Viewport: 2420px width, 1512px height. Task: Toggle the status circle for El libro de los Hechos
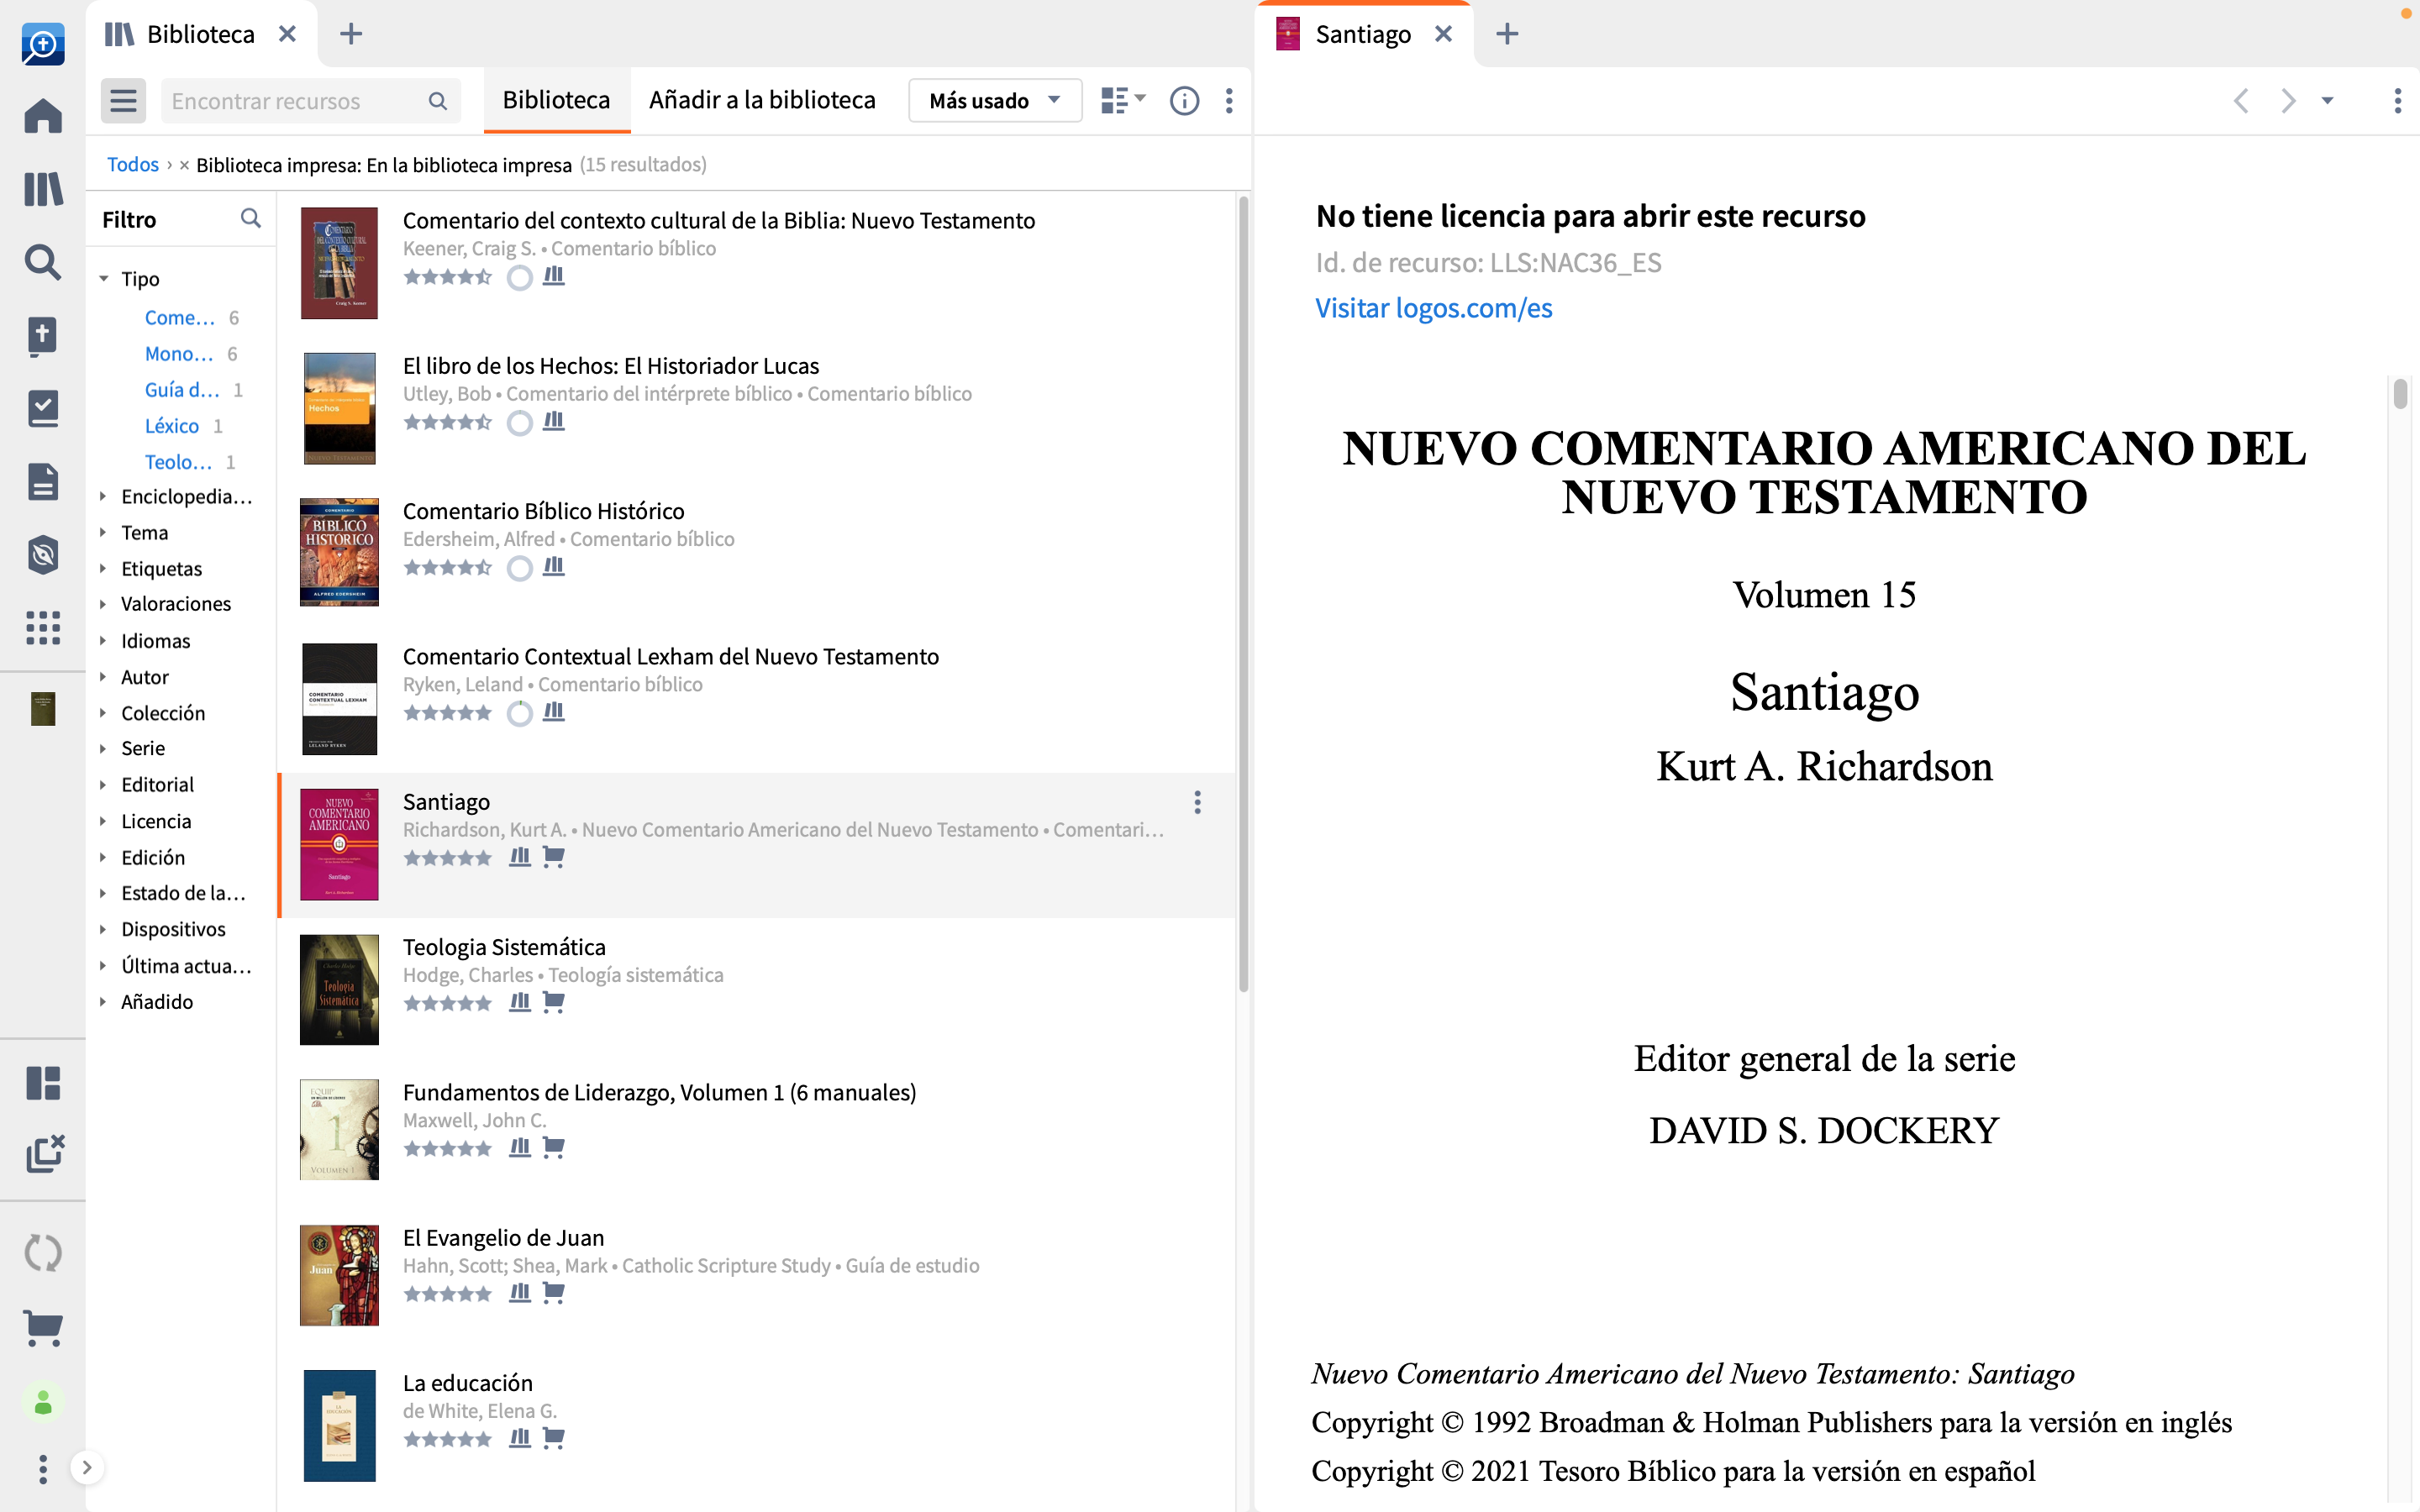(x=519, y=423)
